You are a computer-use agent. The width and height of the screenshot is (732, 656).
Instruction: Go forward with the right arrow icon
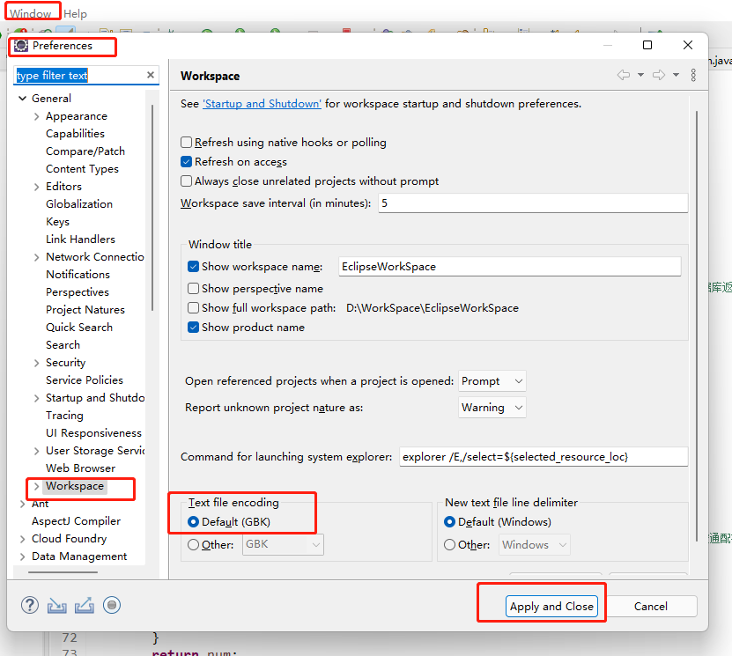[659, 75]
